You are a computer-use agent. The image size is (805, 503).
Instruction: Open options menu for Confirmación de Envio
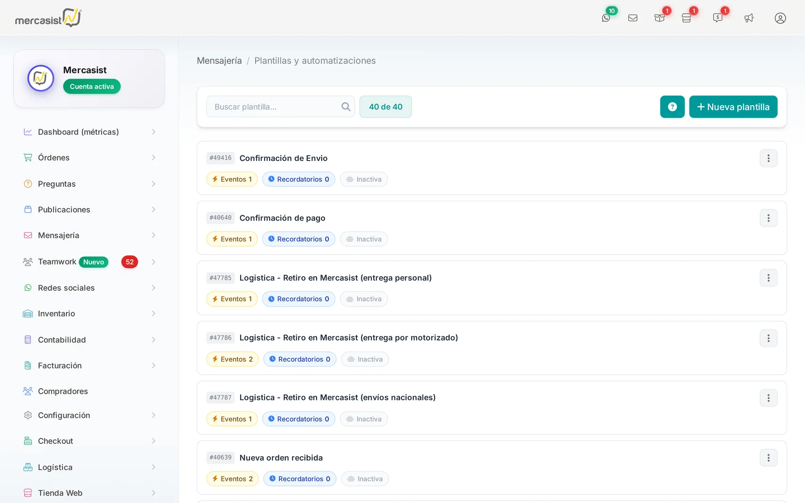[x=768, y=158]
